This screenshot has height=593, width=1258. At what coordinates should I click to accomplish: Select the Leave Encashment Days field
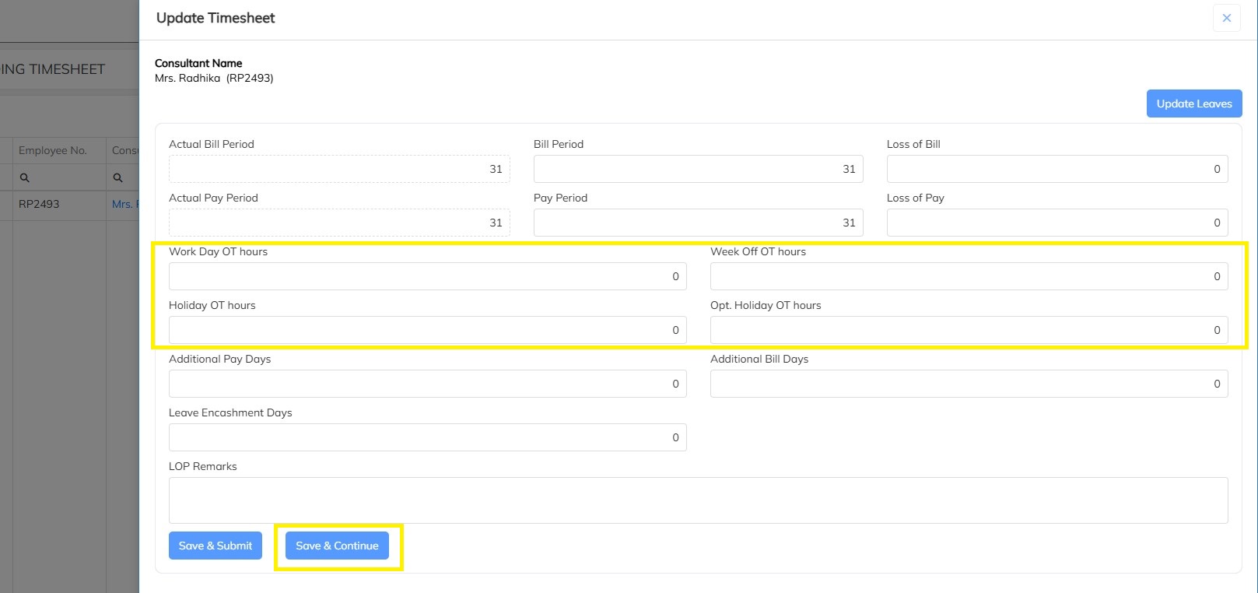coord(427,437)
